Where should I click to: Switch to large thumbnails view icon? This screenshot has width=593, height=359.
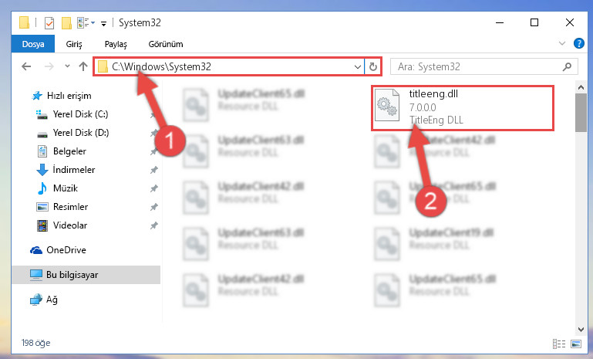tap(576, 344)
